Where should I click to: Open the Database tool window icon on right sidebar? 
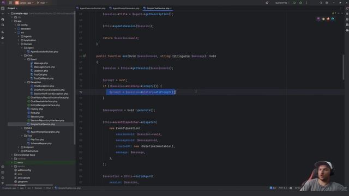point(347,20)
